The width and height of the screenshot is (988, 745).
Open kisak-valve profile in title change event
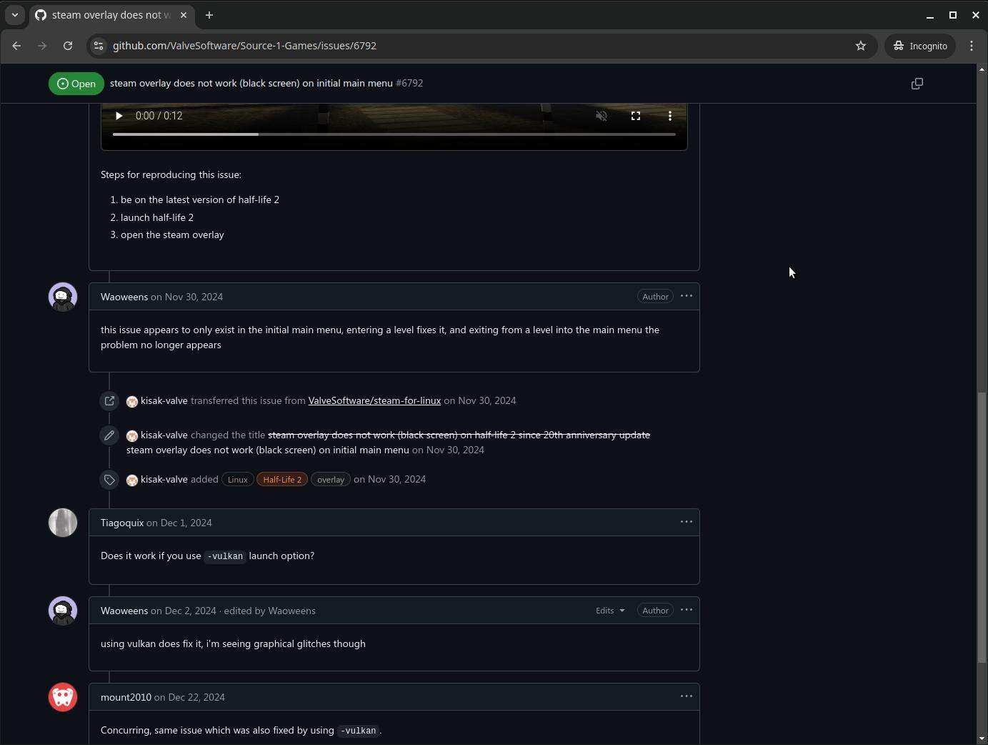click(164, 435)
